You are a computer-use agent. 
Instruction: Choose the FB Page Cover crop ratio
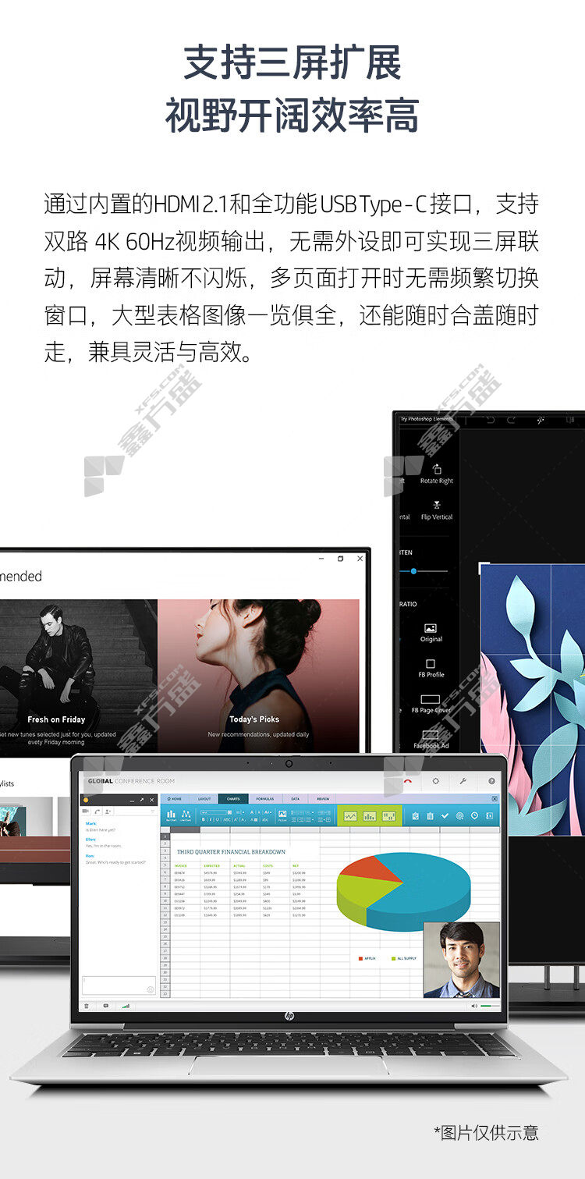(431, 699)
